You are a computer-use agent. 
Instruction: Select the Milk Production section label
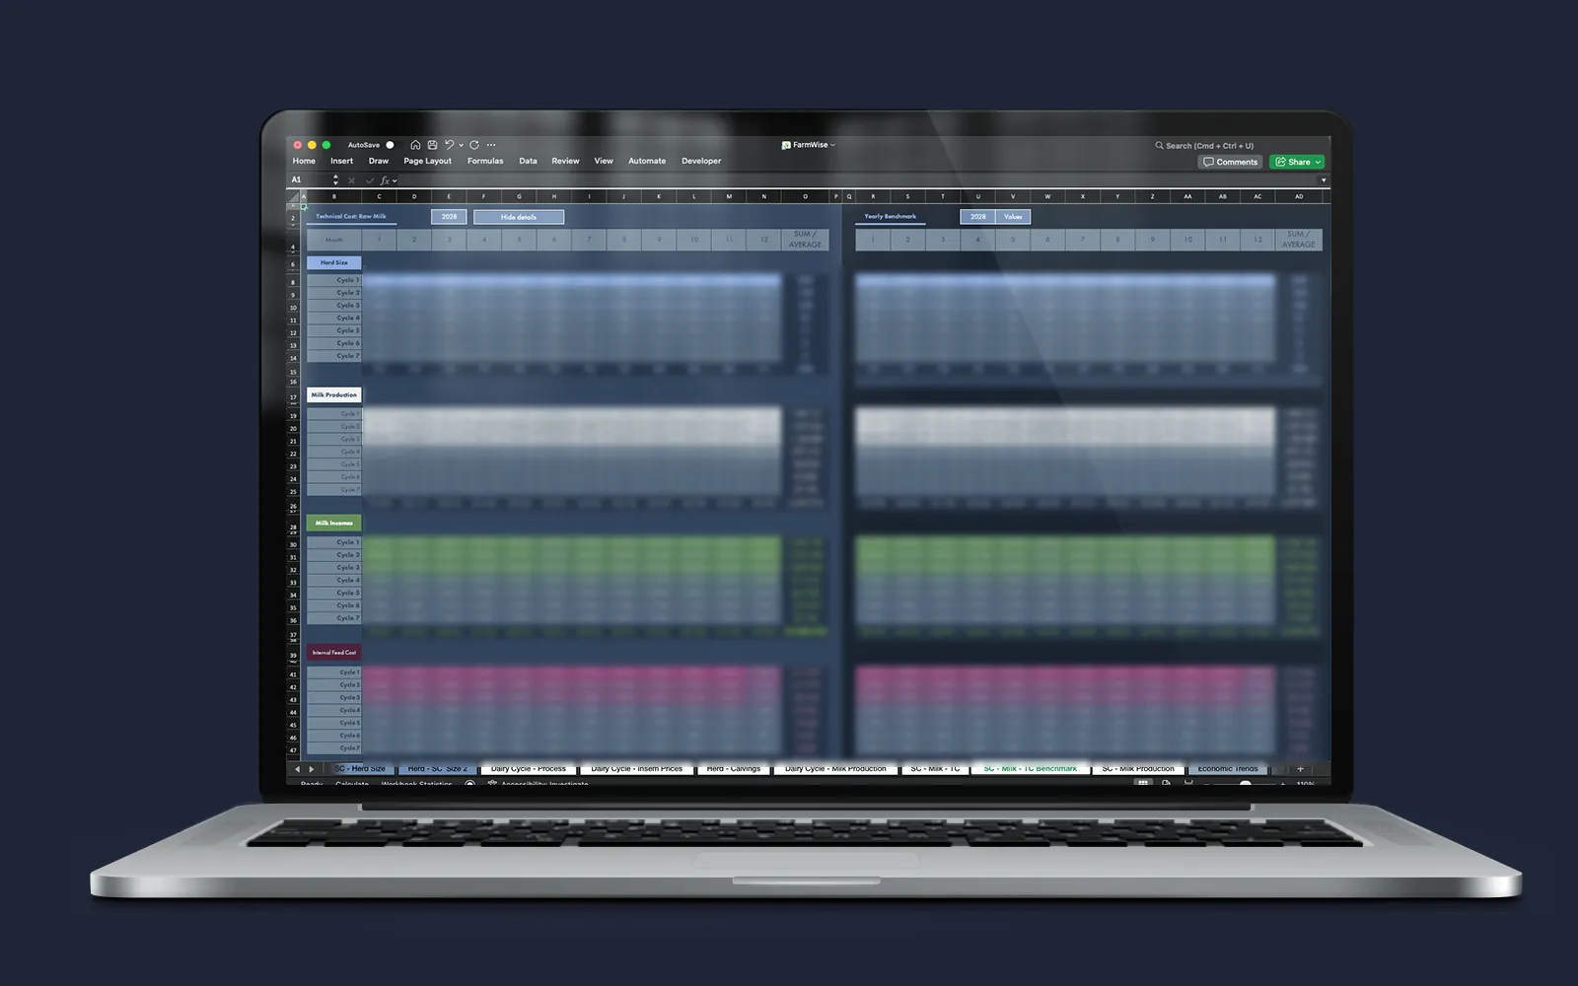click(334, 394)
